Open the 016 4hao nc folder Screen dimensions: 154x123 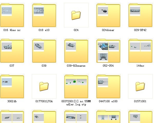[12, 15]
